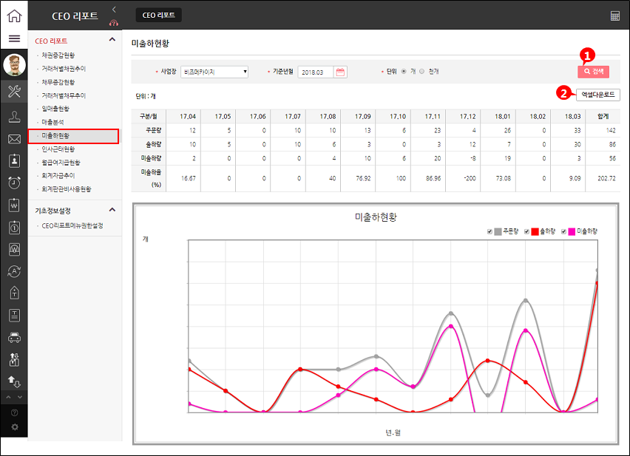
Task: Move sidebar icons up with small chevron
Action: point(8,397)
